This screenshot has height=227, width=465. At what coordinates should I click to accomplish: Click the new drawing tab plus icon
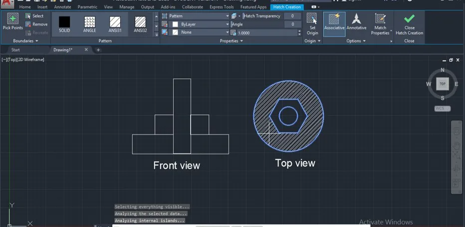coord(98,50)
